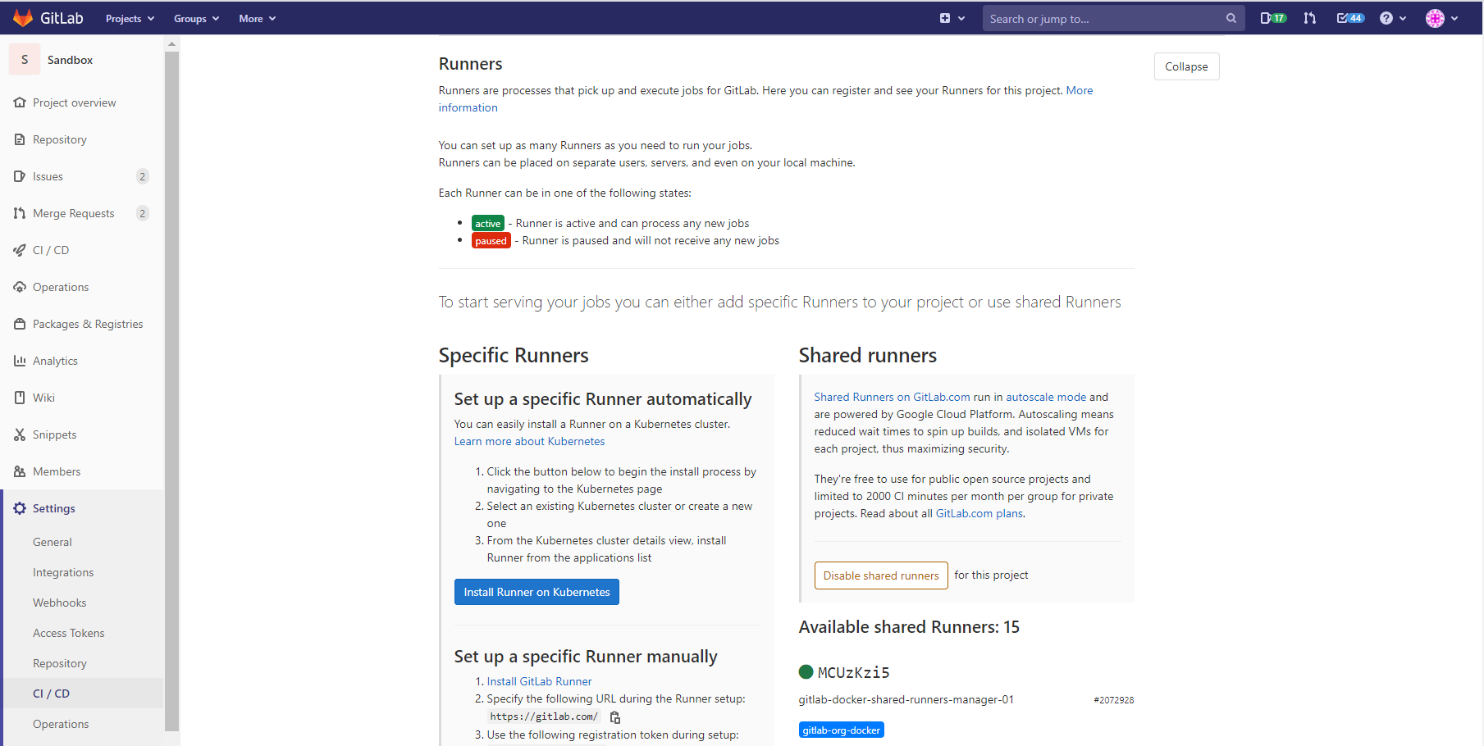Click the sidebar vertical scrollbar
The height and width of the screenshot is (746, 1484).
point(171,390)
